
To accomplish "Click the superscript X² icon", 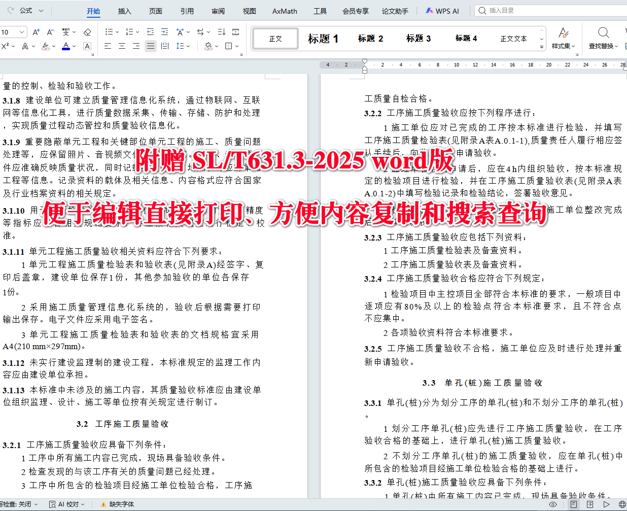I will point(5,46).
